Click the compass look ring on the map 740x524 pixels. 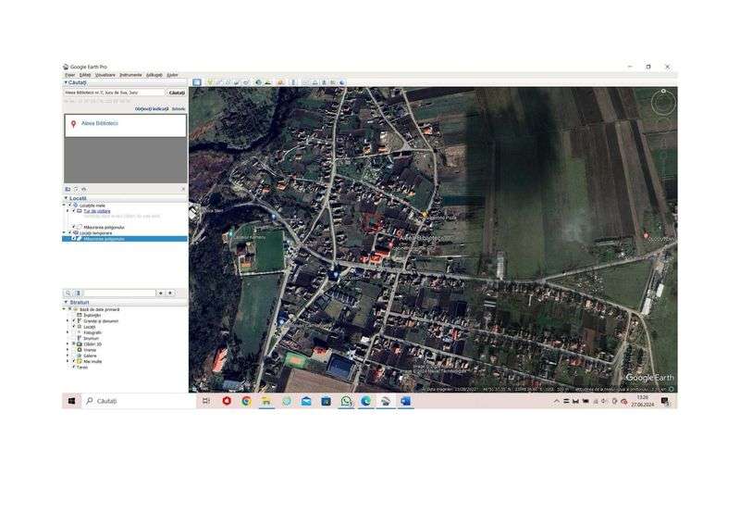point(663,103)
